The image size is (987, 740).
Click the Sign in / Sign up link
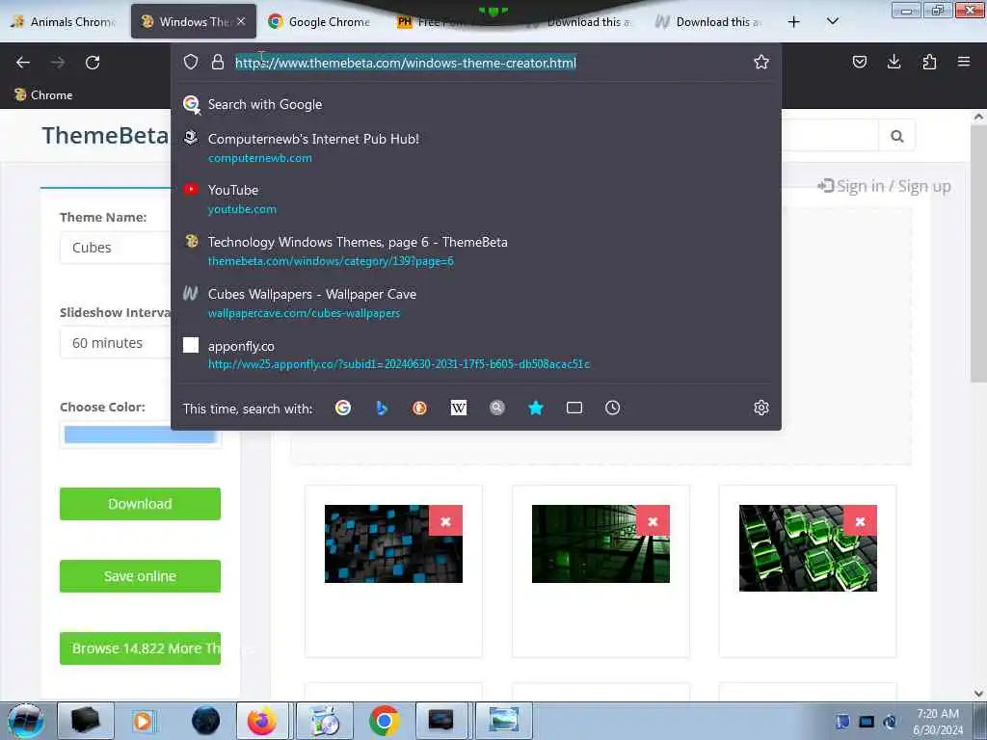[885, 186]
